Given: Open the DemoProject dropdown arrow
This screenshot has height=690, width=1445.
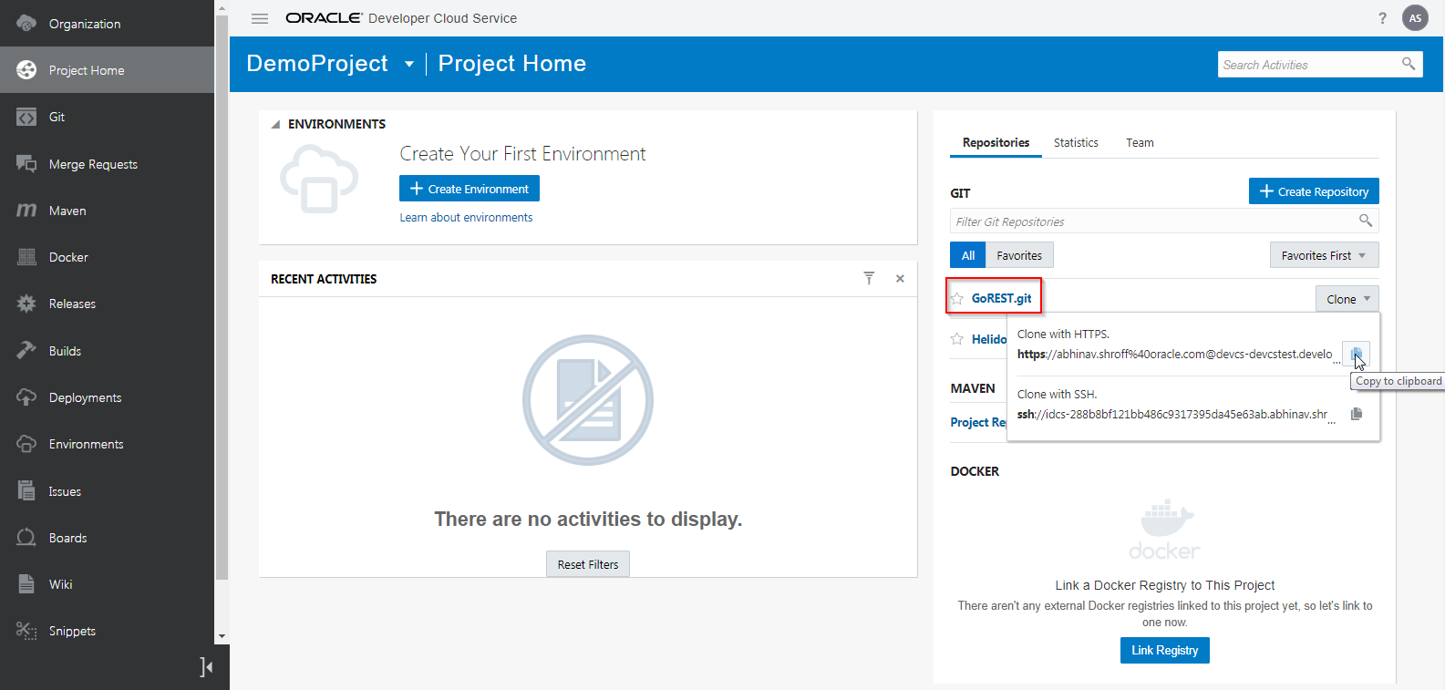Looking at the screenshot, I should 409,64.
